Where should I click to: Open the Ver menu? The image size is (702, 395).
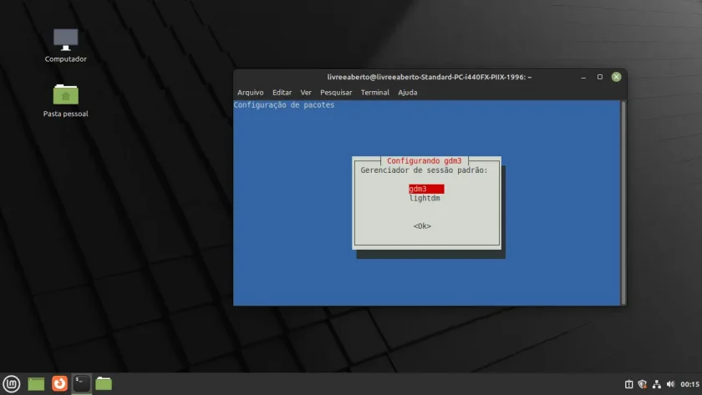pos(306,93)
